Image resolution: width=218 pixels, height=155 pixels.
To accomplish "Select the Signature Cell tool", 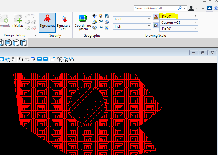I will [x=63, y=23].
